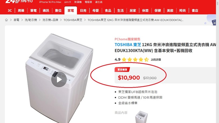Open the 3C category menu

10,11
